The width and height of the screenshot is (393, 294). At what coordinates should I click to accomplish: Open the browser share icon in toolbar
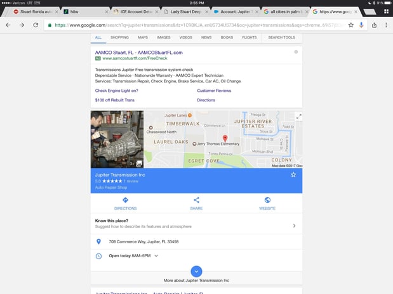point(374,25)
